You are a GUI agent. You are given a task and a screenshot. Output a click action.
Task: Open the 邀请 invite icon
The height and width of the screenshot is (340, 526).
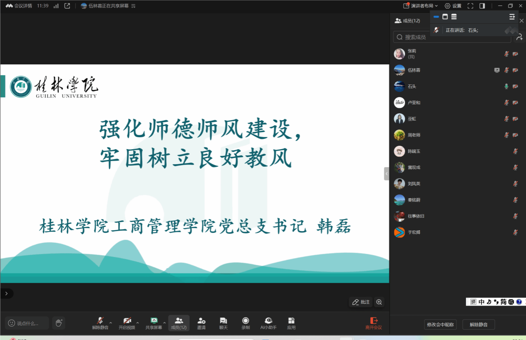201,323
